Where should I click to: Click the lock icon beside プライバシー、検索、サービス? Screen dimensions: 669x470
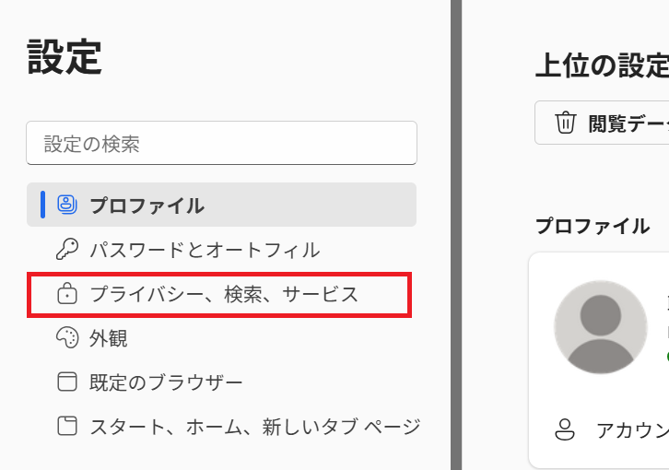pos(67,295)
